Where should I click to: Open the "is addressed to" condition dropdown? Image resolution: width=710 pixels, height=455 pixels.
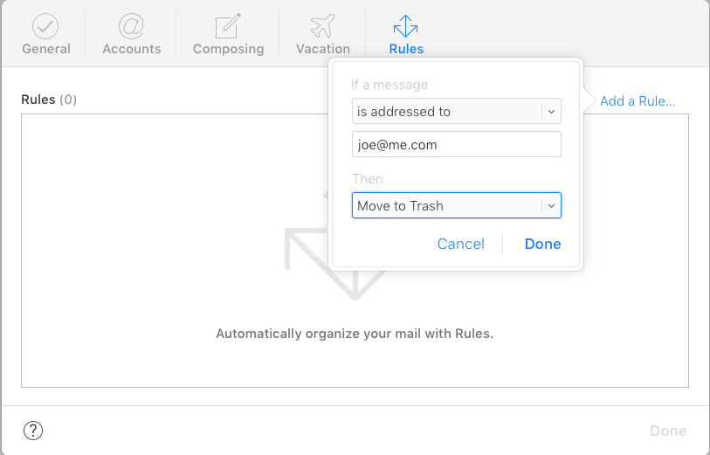coord(457,112)
